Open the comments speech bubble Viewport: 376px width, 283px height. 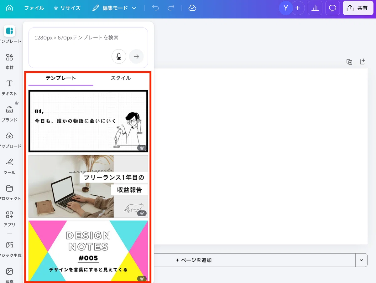[x=333, y=8]
